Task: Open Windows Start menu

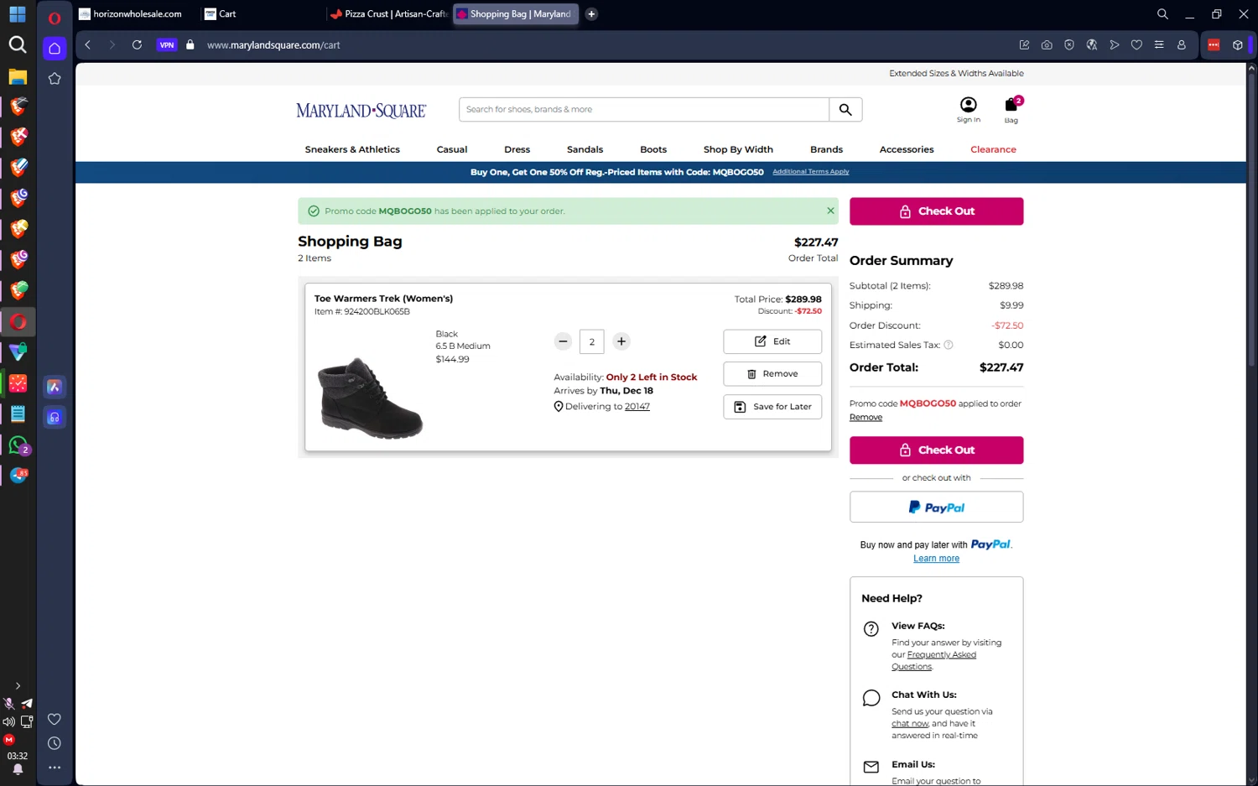Action: (18, 15)
